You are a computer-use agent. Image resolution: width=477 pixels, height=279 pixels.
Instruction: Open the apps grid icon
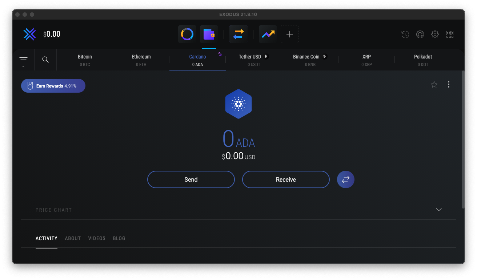[450, 35]
